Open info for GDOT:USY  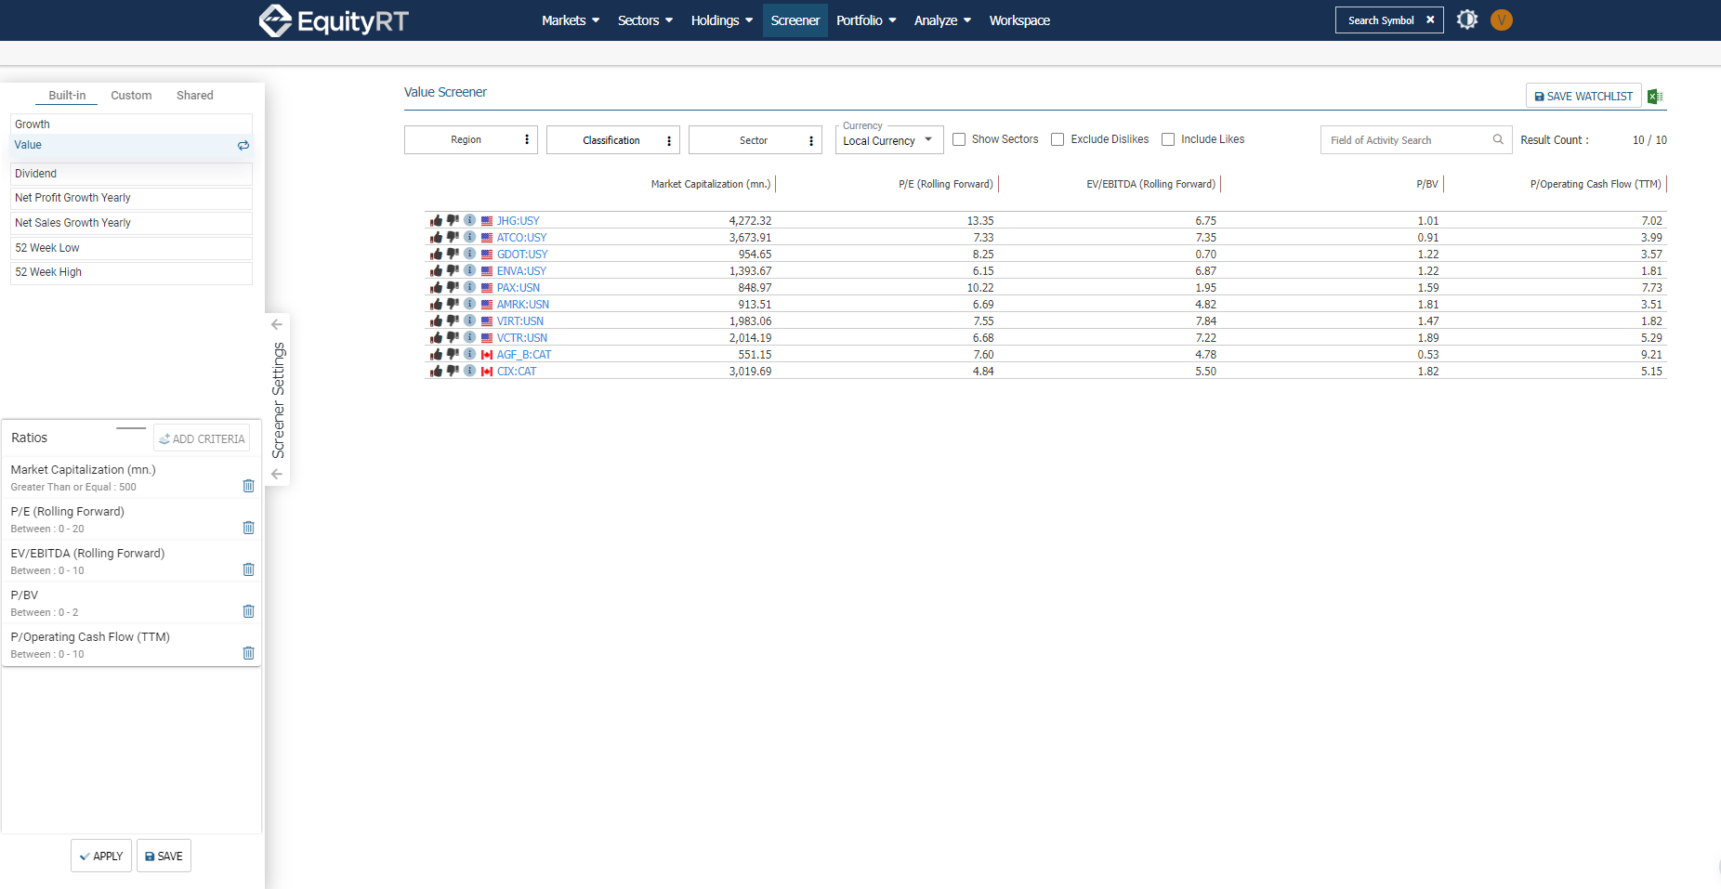click(x=470, y=254)
